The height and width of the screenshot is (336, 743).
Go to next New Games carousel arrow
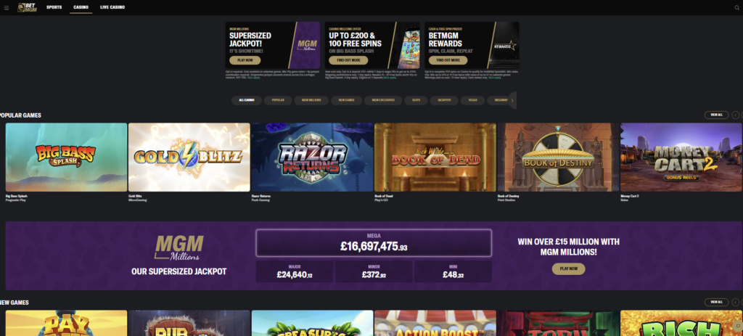click(x=741, y=303)
